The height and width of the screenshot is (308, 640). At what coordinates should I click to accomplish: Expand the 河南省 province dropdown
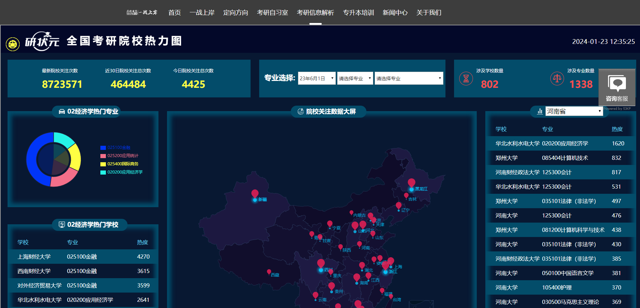pyautogui.click(x=574, y=111)
